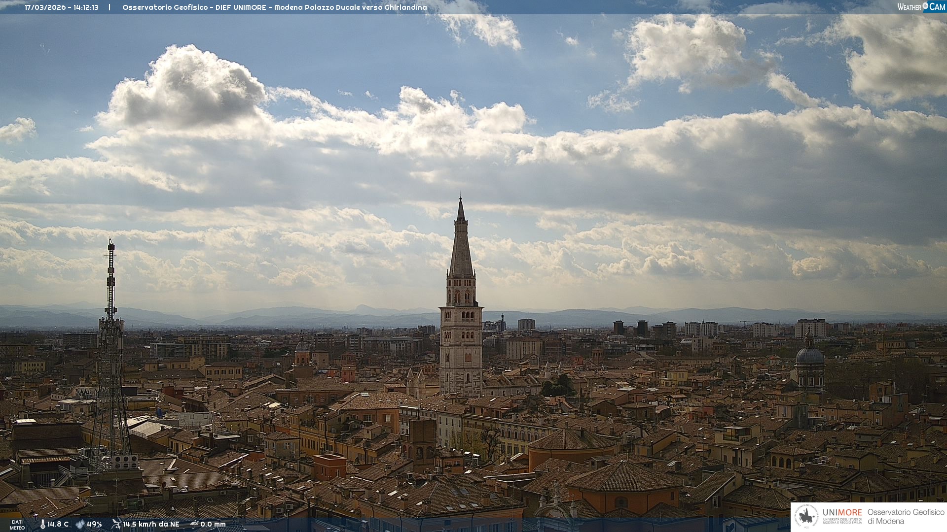
Task: Click the Ghirlandina bell tower spire
Action: click(x=461, y=246)
